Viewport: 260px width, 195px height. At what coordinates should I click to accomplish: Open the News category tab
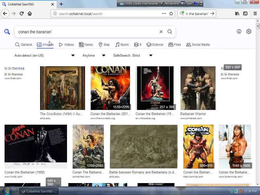pos(86,45)
